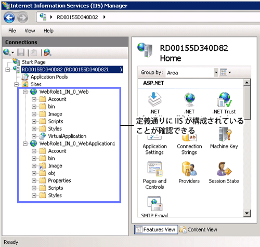The width and height of the screenshot is (260, 247).
Task: Open the Create Connection globe icon in Connections
Action: 7,52
